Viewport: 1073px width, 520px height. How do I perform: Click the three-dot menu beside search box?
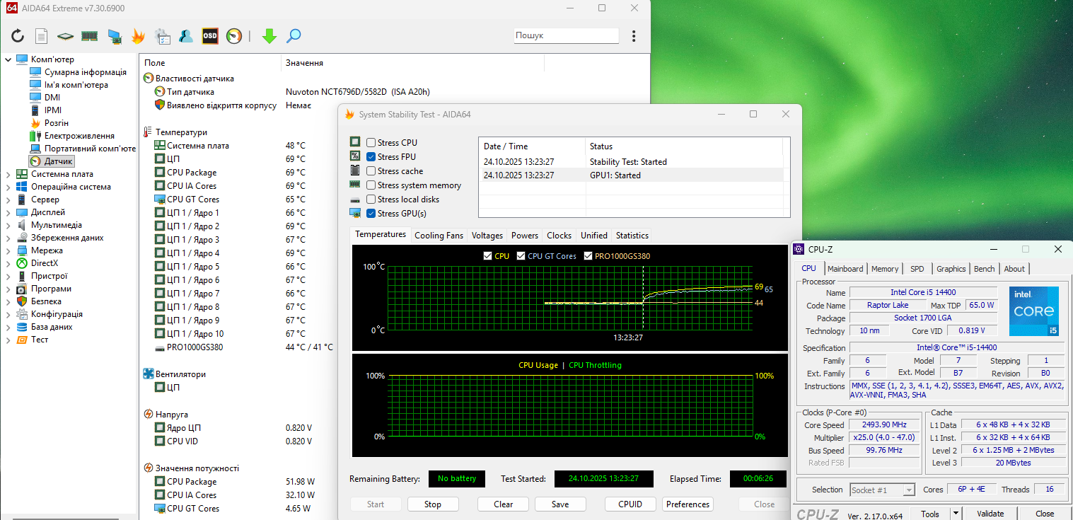(633, 36)
